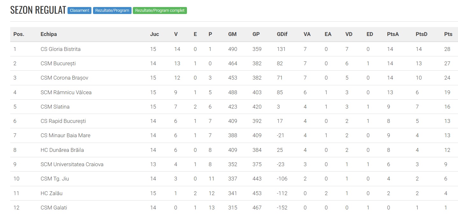Click the Echipa column header
The width and height of the screenshot is (458, 219).
point(49,34)
